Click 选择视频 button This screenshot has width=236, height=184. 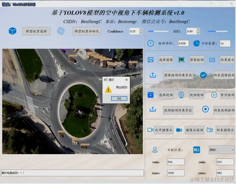coord(166,95)
